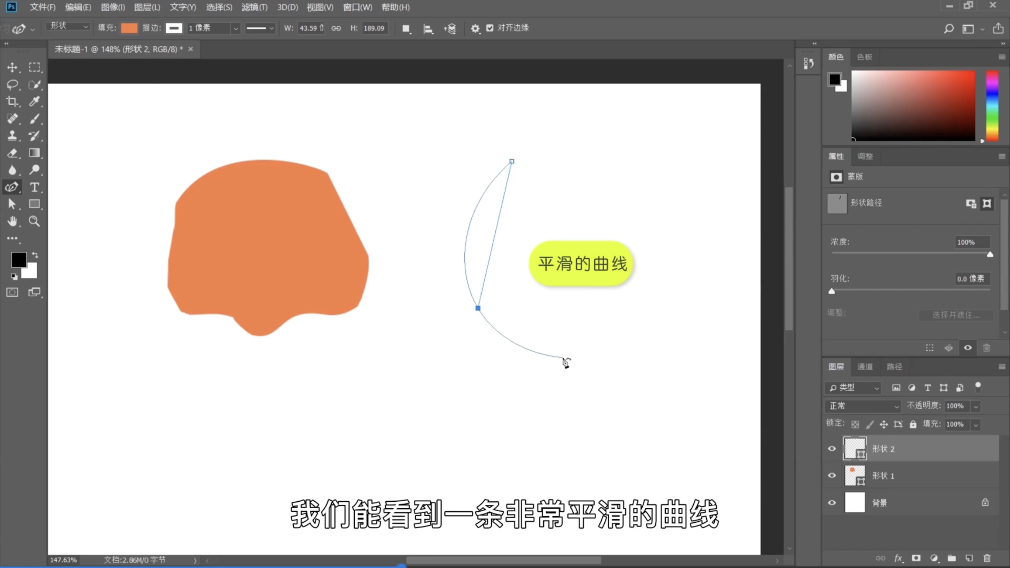Image resolution: width=1010 pixels, height=568 pixels.
Task: Select the Hand tool
Action: [x=12, y=222]
